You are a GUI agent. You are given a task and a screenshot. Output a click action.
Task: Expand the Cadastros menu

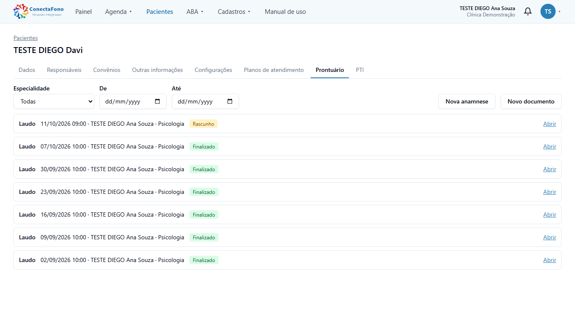[x=234, y=12]
